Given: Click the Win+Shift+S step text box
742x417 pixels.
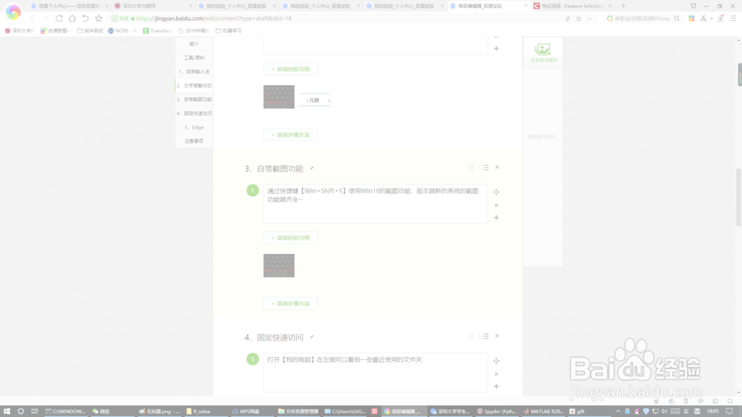Looking at the screenshot, I should pos(375,204).
